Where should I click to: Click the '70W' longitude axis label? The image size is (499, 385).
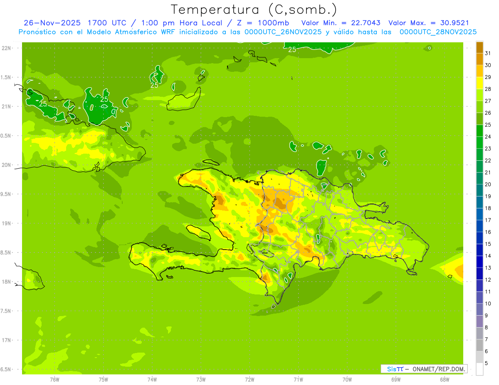(x=347, y=380)
